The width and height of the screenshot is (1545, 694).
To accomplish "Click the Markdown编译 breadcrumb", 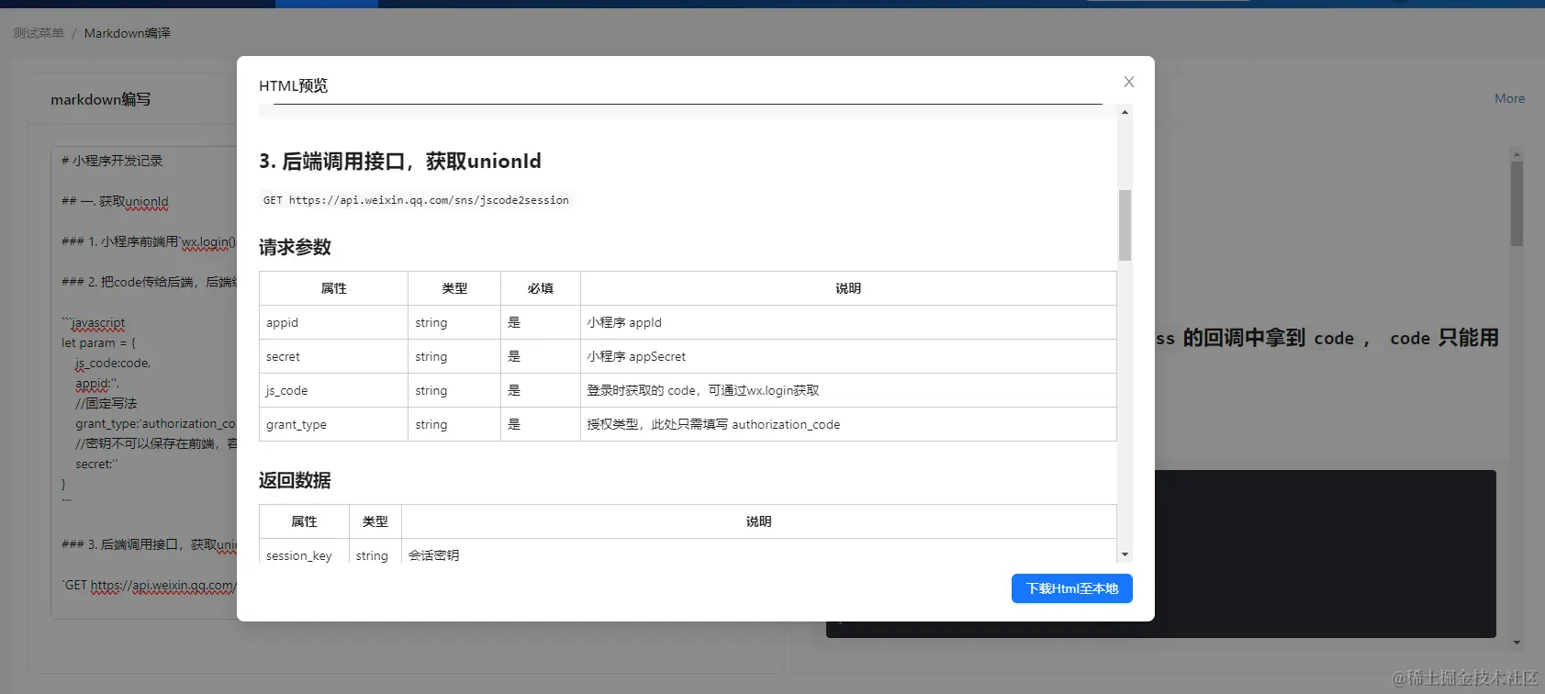I will [x=128, y=33].
